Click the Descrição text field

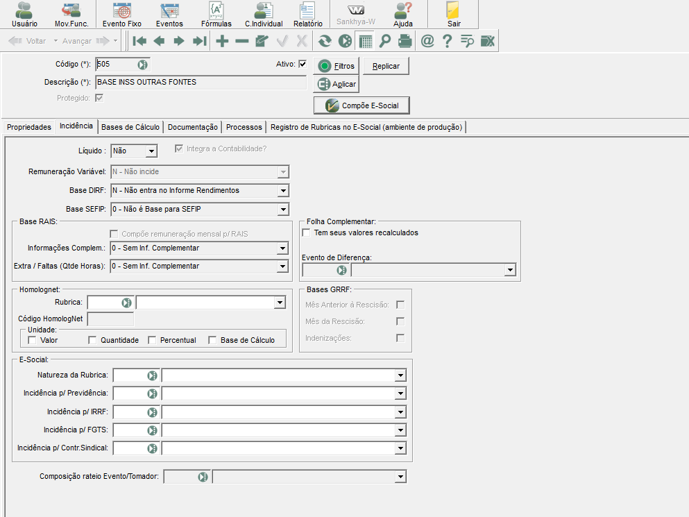(201, 82)
